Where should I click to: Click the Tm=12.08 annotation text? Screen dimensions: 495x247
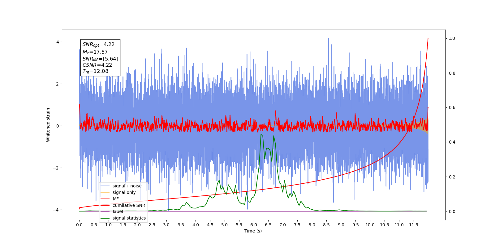point(95,71)
